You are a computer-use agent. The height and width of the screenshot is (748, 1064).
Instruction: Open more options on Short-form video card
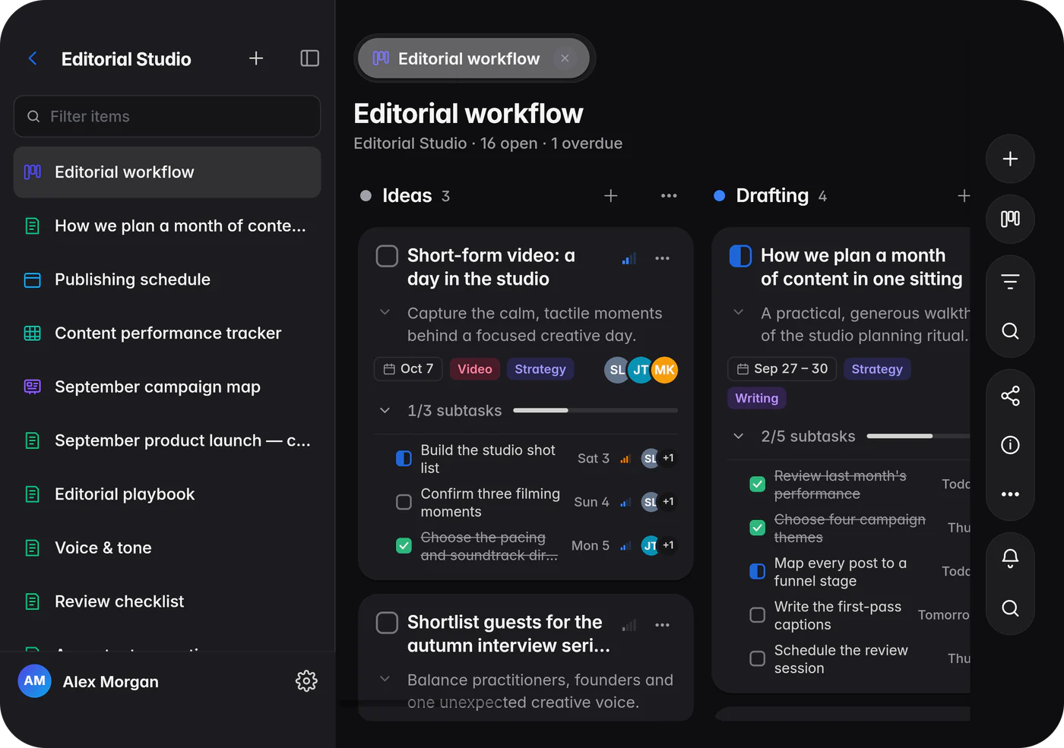662,258
